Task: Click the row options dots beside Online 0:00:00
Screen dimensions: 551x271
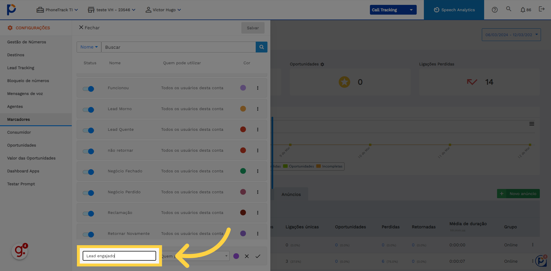Action: [533, 245]
